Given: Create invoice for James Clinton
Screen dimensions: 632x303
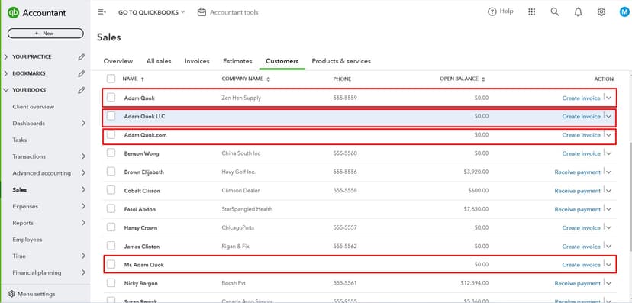Looking at the screenshot, I should coord(581,247).
